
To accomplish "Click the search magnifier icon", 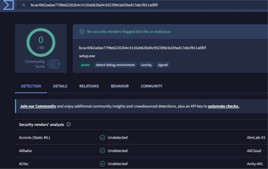I will [24, 5].
